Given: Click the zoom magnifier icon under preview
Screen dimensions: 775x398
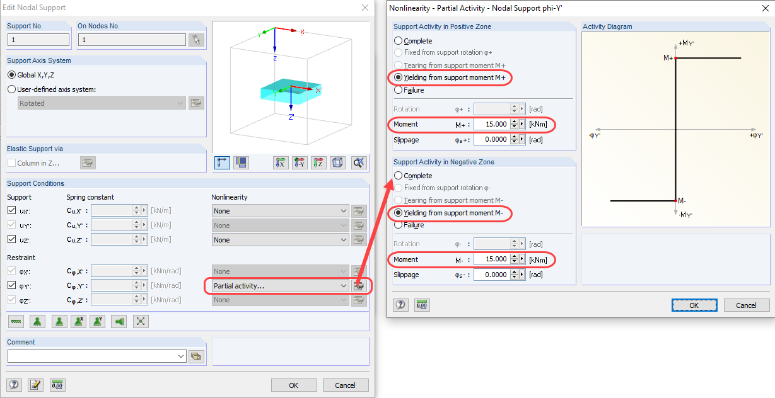Looking at the screenshot, I should tap(359, 162).
